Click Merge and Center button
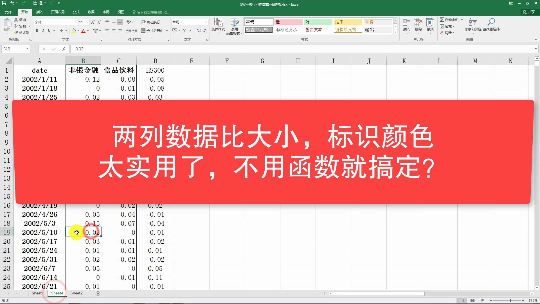The height and width of the screenshot is (304, 540). (152, 31)
